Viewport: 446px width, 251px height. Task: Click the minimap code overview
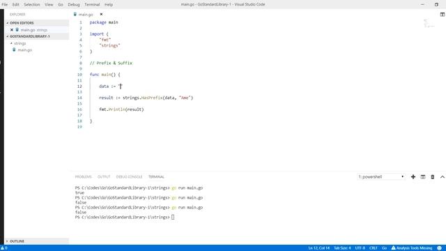(429, 23)
